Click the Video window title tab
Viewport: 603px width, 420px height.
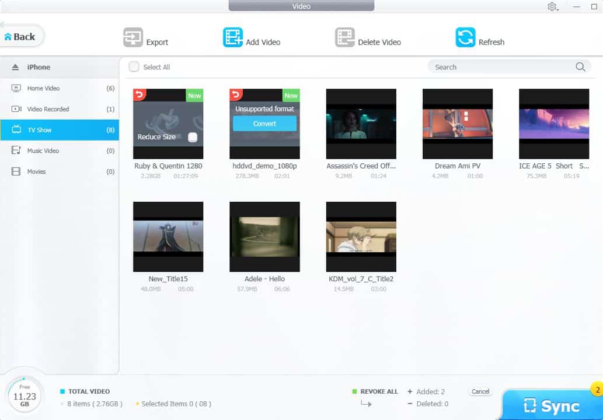pyautogui.click(x=301, y=6)
